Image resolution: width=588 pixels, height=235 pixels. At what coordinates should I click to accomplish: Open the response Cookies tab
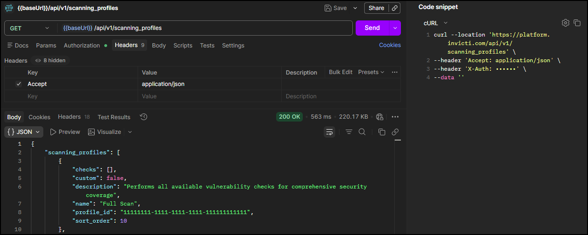[x=40, y=117]
